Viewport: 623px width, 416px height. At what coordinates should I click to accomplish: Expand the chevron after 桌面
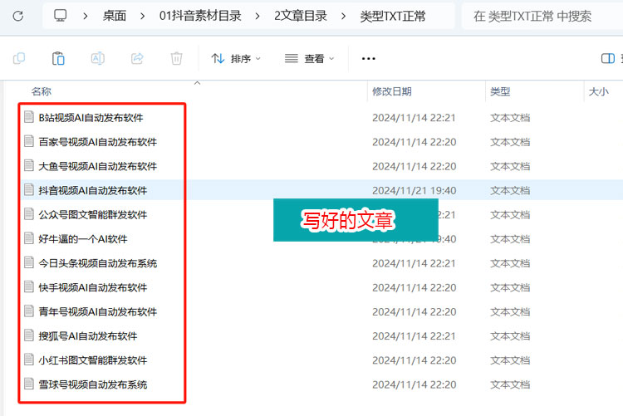tap(142, 16)
